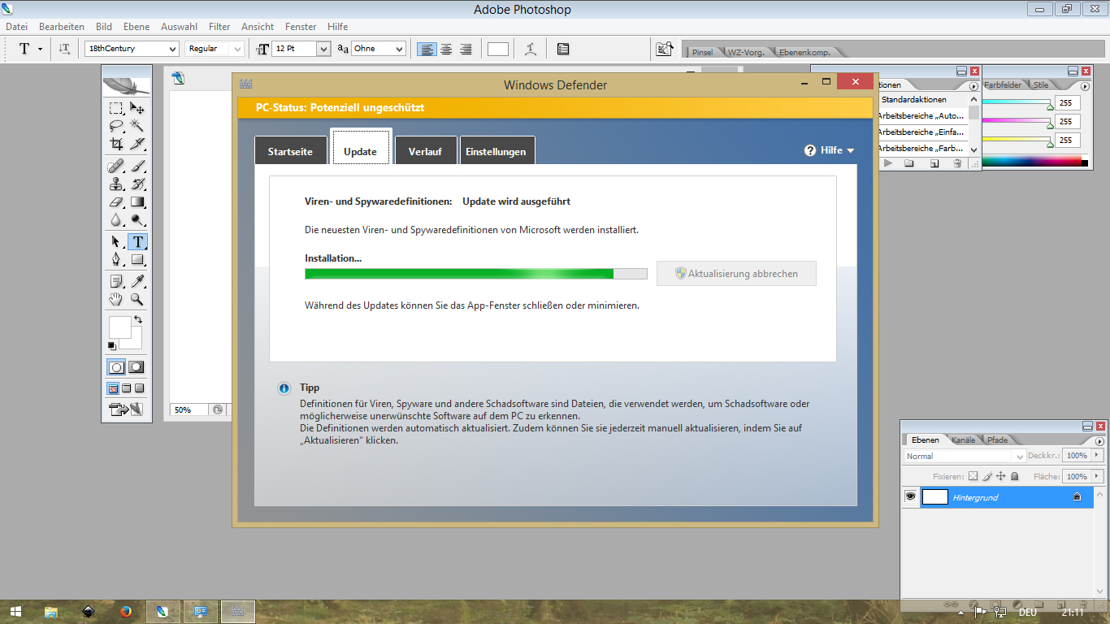The image size is (1110, 624).
Task: Switch to full screen mode button
Action: (x=140, y=388)
